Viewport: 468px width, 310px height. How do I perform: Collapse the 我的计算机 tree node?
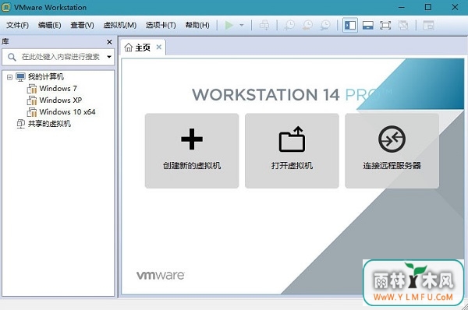(x=9, y=77)
